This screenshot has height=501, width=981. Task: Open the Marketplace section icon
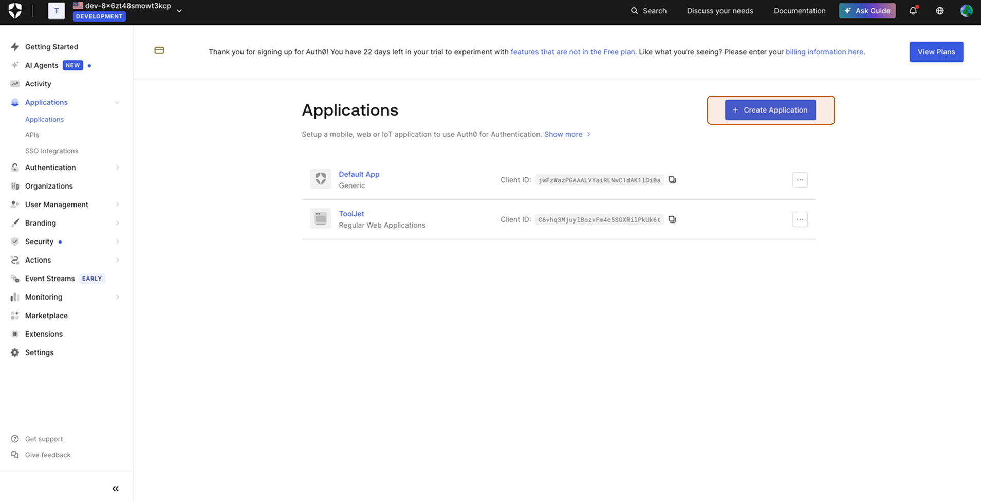coord(15,315)
